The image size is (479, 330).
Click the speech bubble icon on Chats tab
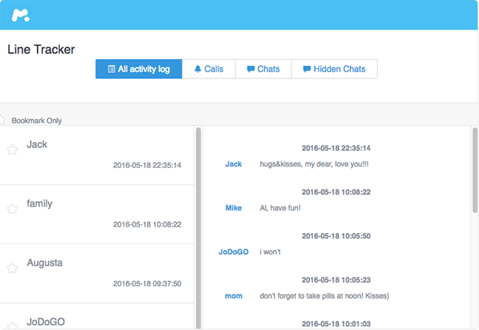coord(250,69)
